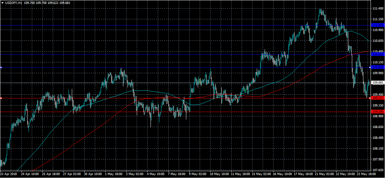Click the 108.400 price scale value
385x178 pixels.
tap(378, 138)
